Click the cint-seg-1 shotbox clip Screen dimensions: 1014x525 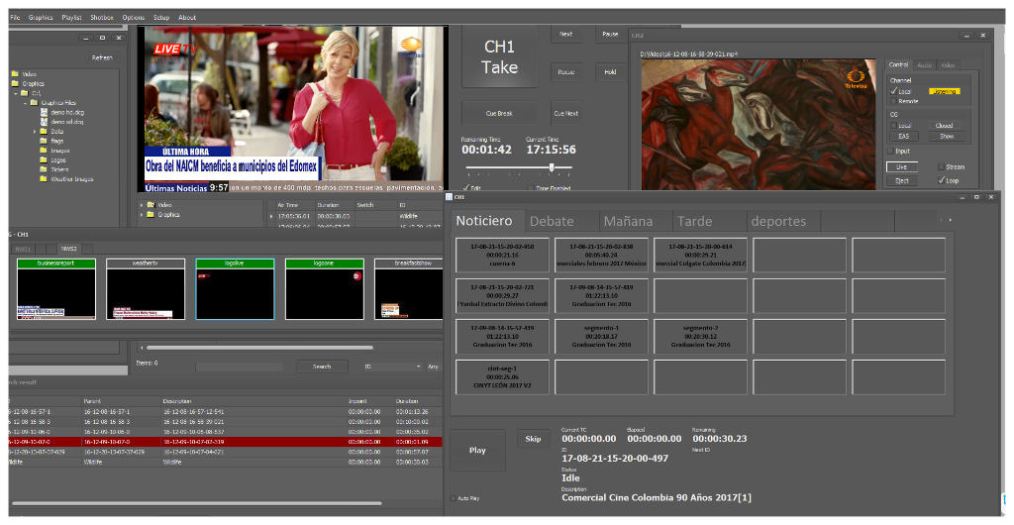pyautogui.click(x=502, y=377)
